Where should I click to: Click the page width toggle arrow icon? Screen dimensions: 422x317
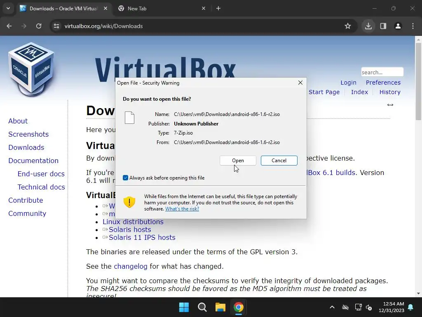390,104
